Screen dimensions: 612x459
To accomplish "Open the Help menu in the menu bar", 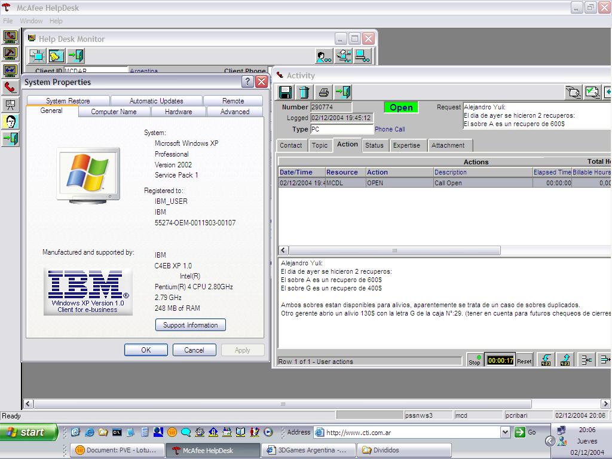I will coord(56,21).
